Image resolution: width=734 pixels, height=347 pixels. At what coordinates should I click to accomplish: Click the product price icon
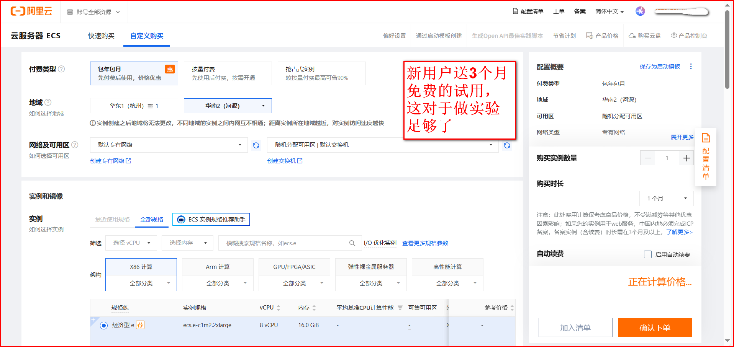tap(590, 36)
